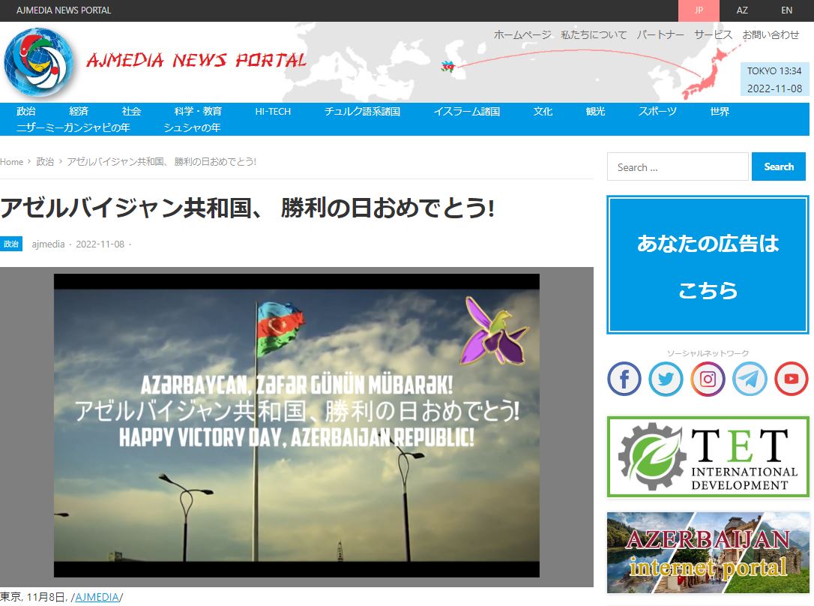Open the サービス menu link

(714, 34)
